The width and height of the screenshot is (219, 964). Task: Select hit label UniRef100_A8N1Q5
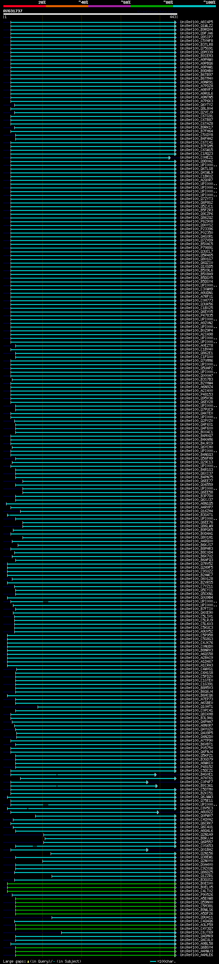point(196,504)
